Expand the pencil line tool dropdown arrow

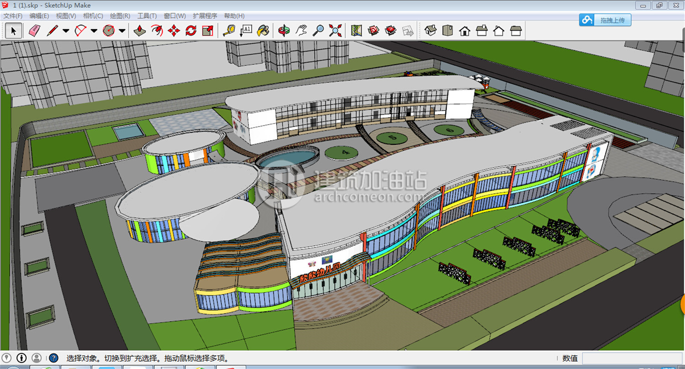(66, 31)
